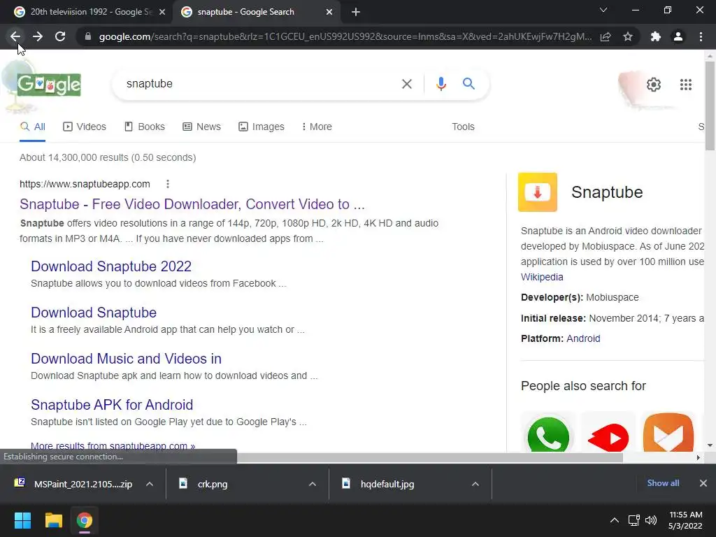Open the Extensions puzzle icon

[656, 36]
